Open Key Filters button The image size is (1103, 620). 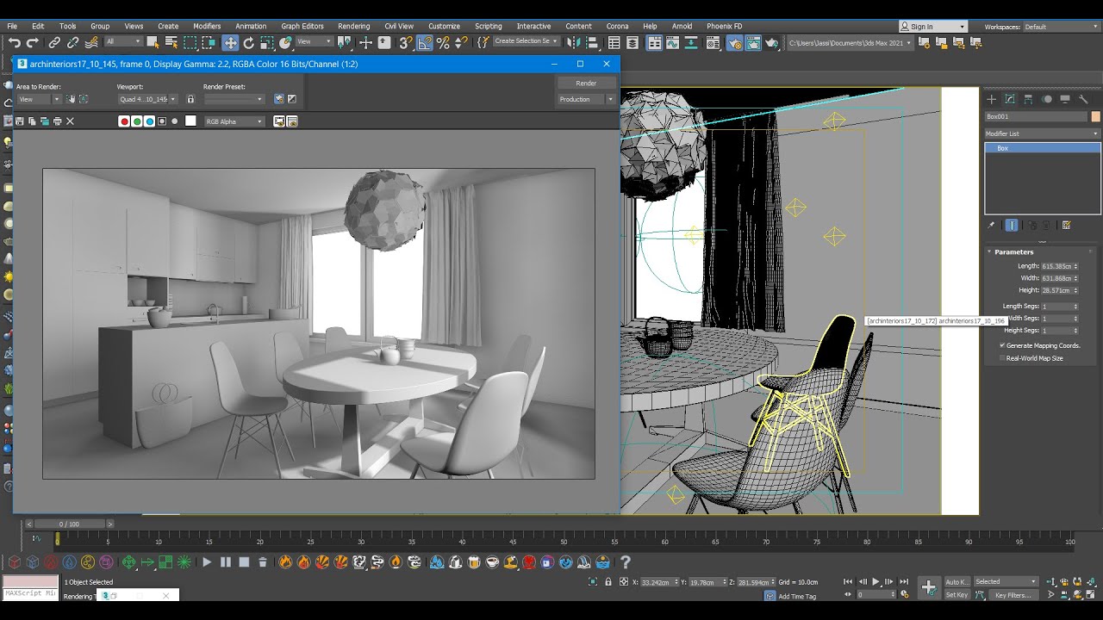click(x=1013, y=595)
